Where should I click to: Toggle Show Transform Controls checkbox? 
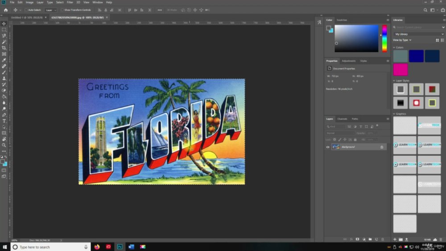tap(62, 10)
